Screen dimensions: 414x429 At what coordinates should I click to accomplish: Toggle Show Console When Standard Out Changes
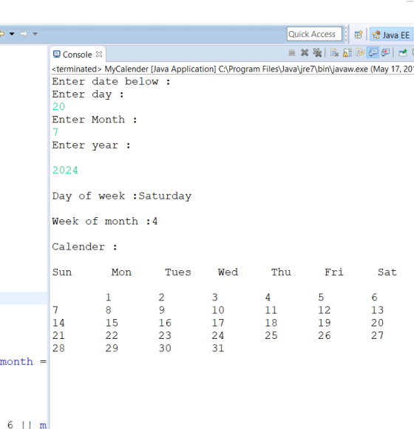tap(373, 52)
